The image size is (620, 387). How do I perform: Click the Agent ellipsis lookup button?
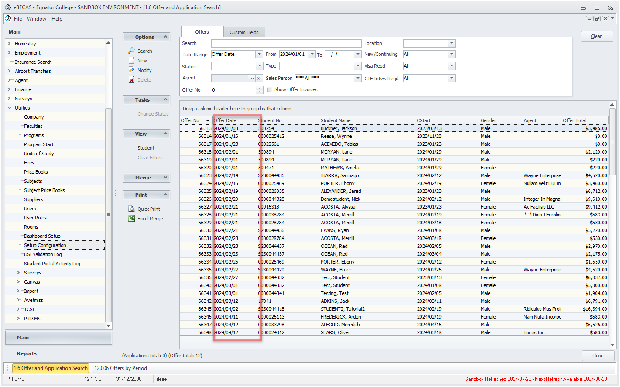click(x=251, y=78)
